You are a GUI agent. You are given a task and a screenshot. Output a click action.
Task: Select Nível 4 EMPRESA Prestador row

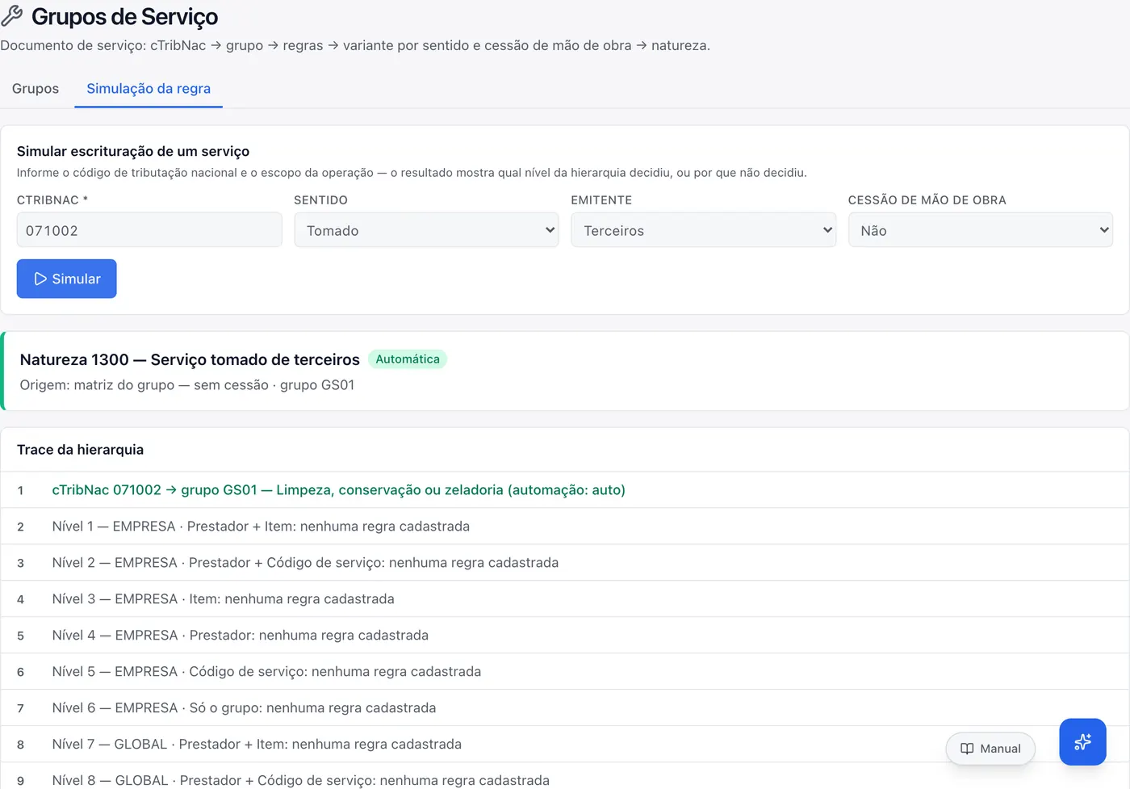(x=565, y=636)
